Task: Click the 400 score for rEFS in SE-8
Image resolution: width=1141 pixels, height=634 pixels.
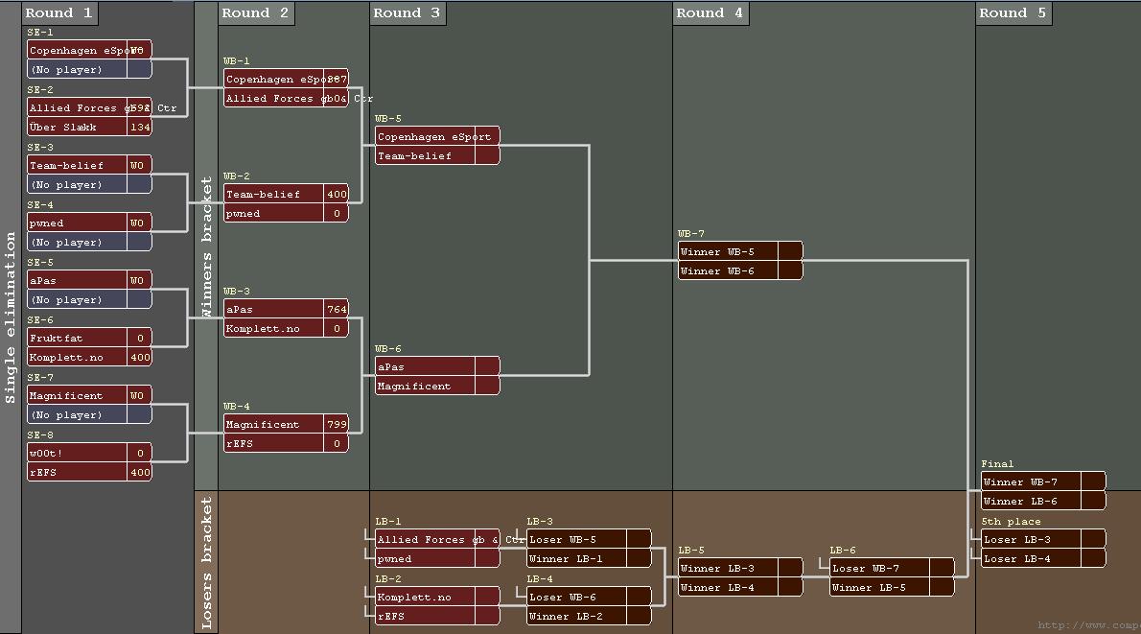Action: coord(140,472)
